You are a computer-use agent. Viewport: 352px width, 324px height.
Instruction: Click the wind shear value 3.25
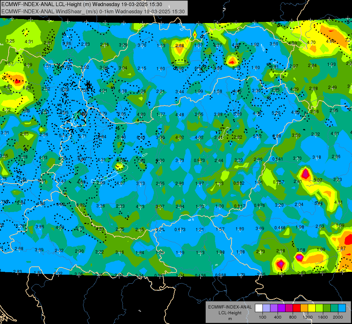tap(10, 41)
